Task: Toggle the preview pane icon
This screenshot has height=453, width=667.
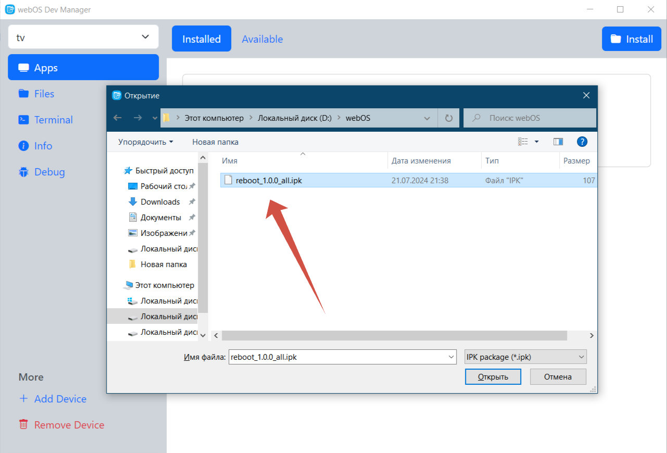Action: (x=558, y=142)
